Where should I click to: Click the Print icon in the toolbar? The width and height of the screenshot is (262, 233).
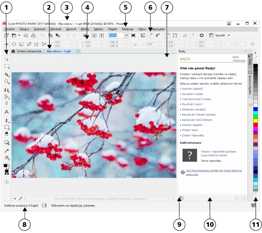[33, 35]
